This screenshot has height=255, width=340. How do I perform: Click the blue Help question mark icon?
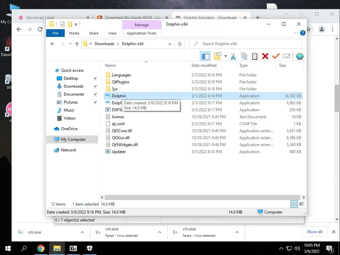tap(302, 33)
